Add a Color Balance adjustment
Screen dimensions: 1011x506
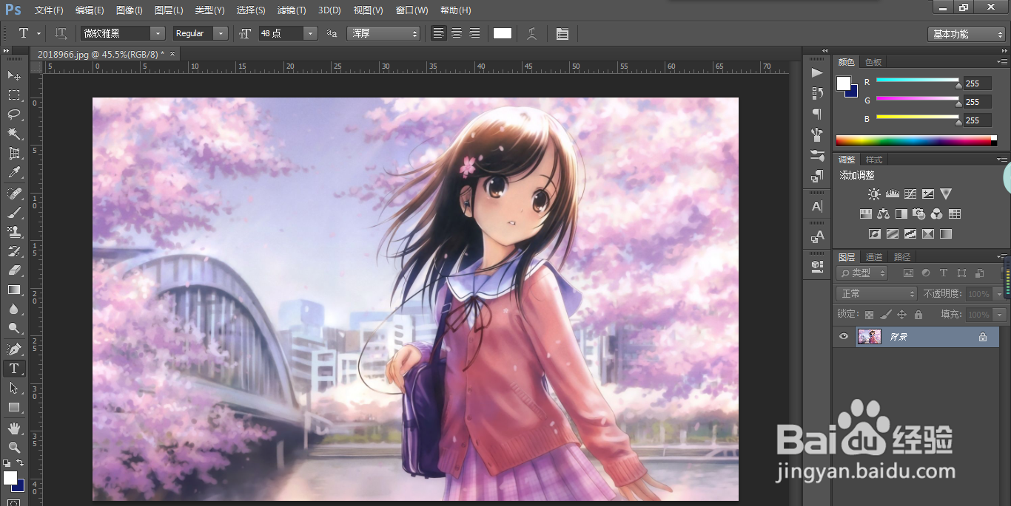click(883, 214)
